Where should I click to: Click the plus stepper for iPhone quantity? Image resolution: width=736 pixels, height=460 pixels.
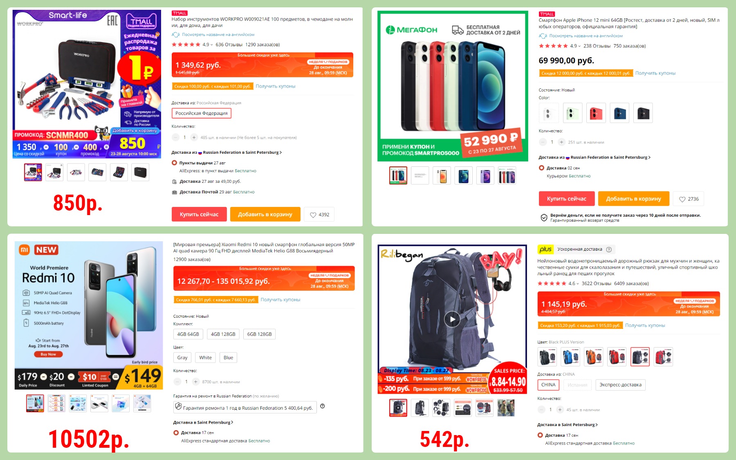point(561,142)
